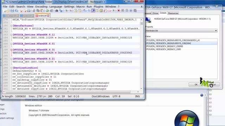Click the menu bar X to close document

[142, 7]
